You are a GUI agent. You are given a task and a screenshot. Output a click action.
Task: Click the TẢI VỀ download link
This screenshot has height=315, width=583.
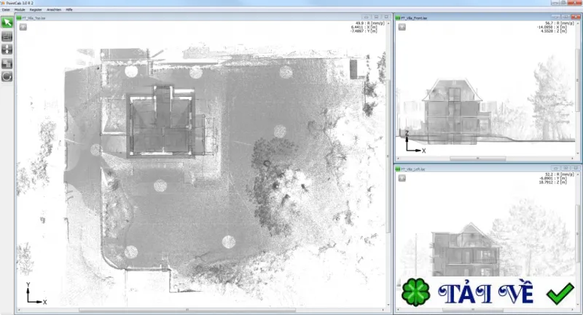(486, 292)
